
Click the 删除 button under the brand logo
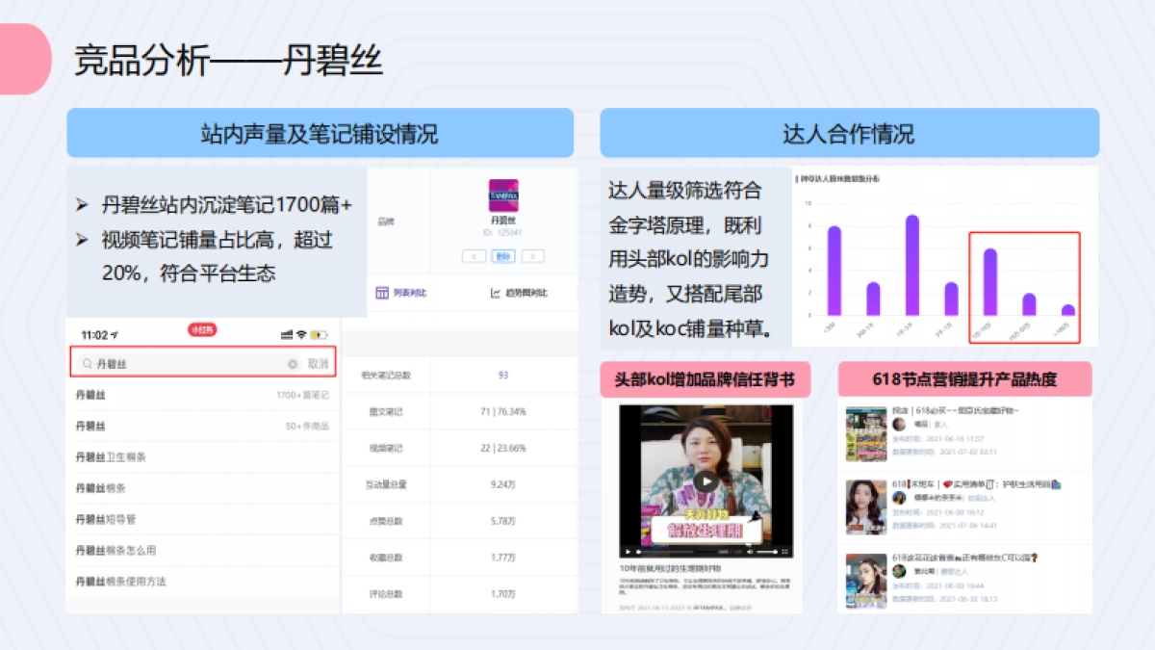pyautogui.click(x=503, y=256)
